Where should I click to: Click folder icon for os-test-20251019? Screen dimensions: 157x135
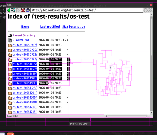point(10,74)
